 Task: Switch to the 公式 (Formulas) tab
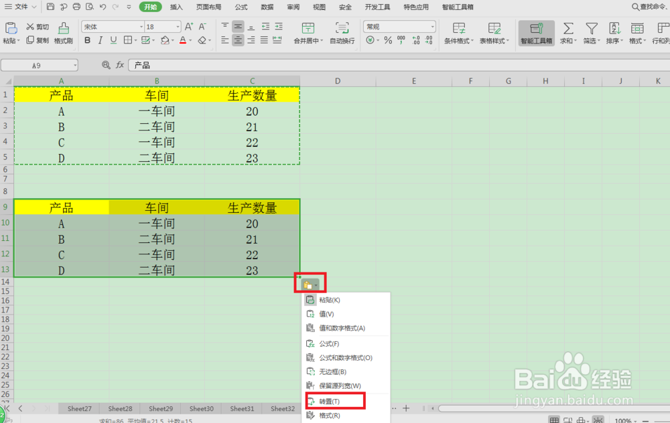(x=241, y=7)
